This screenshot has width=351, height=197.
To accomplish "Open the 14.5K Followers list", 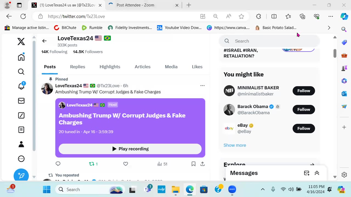I will click(88, 52).
